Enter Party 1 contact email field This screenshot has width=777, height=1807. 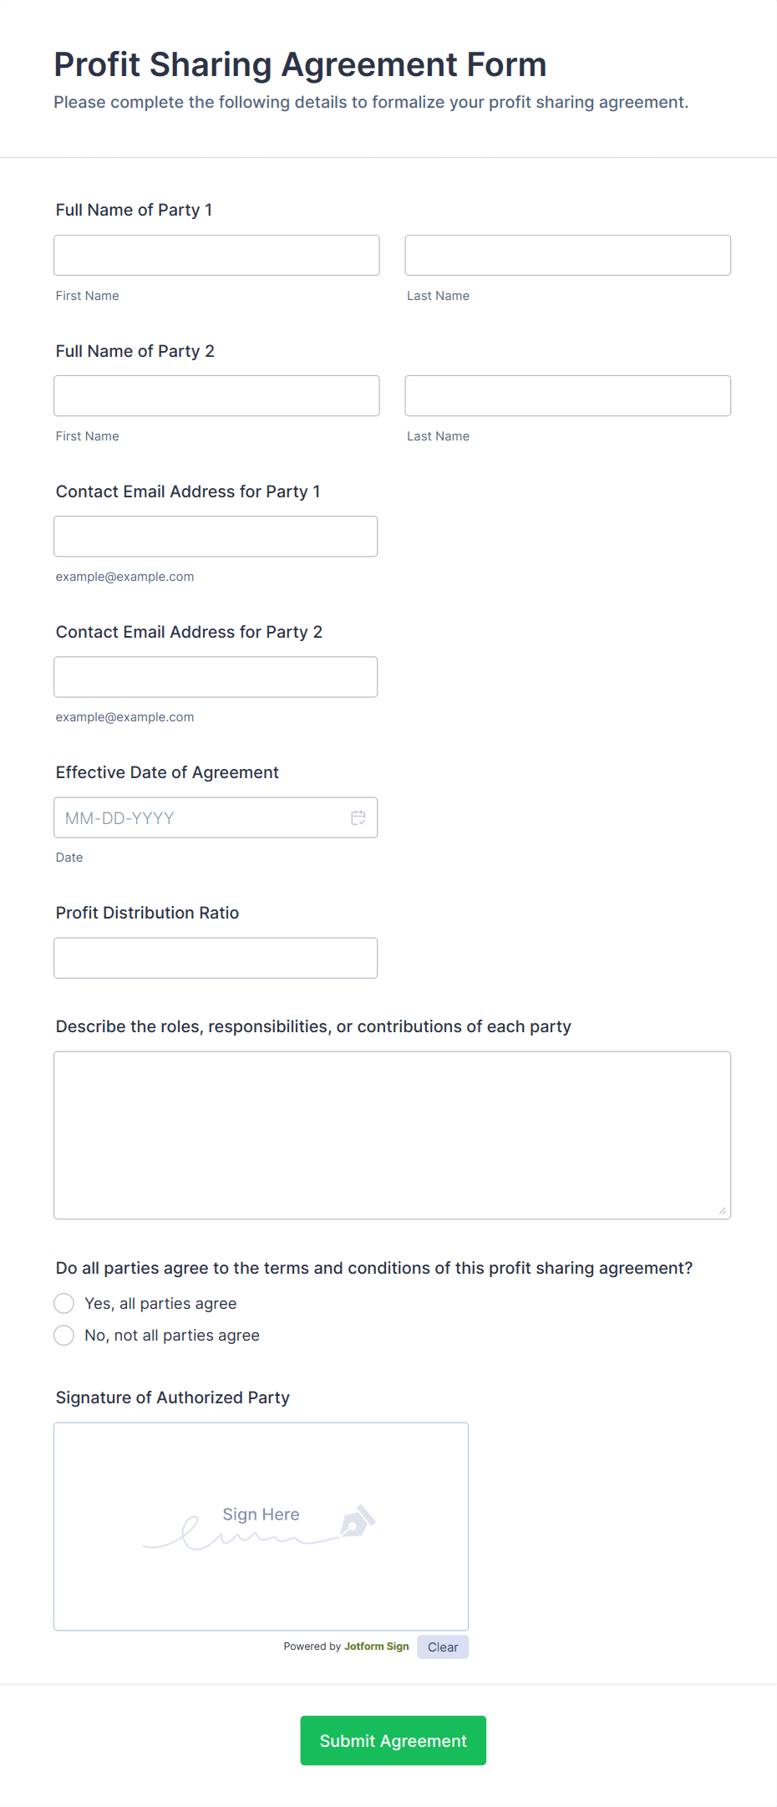216,536
